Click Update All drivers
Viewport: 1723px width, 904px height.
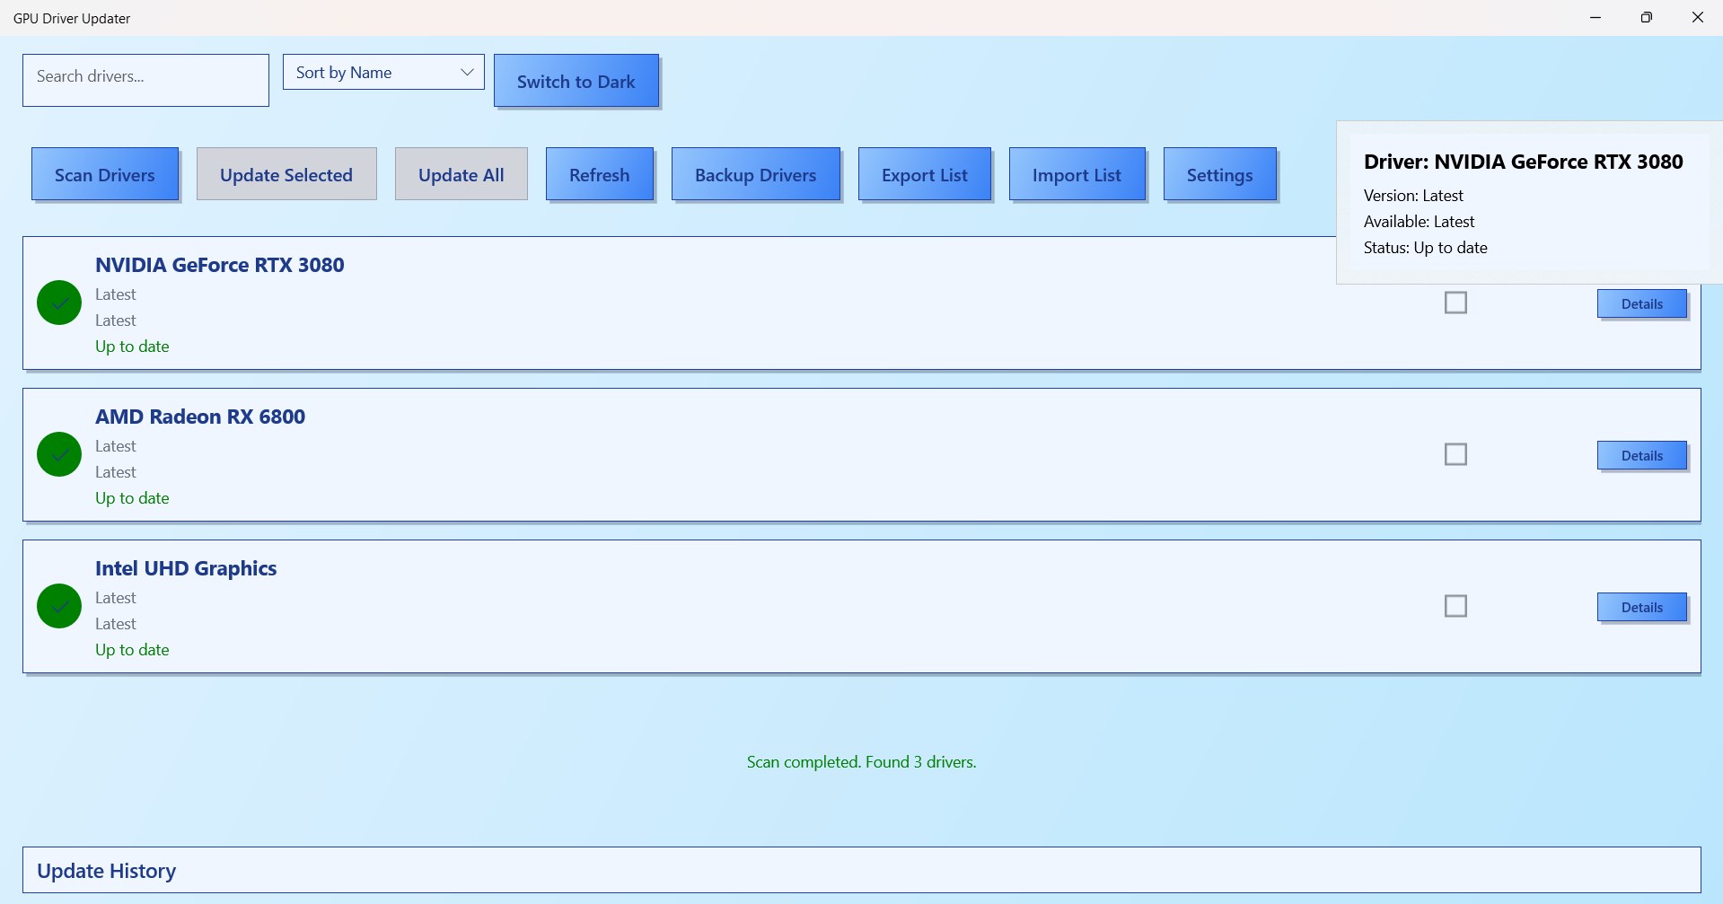point(461,174)
